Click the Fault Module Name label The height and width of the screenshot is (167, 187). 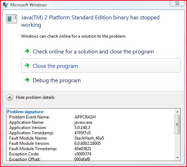[x=28, y=138]
